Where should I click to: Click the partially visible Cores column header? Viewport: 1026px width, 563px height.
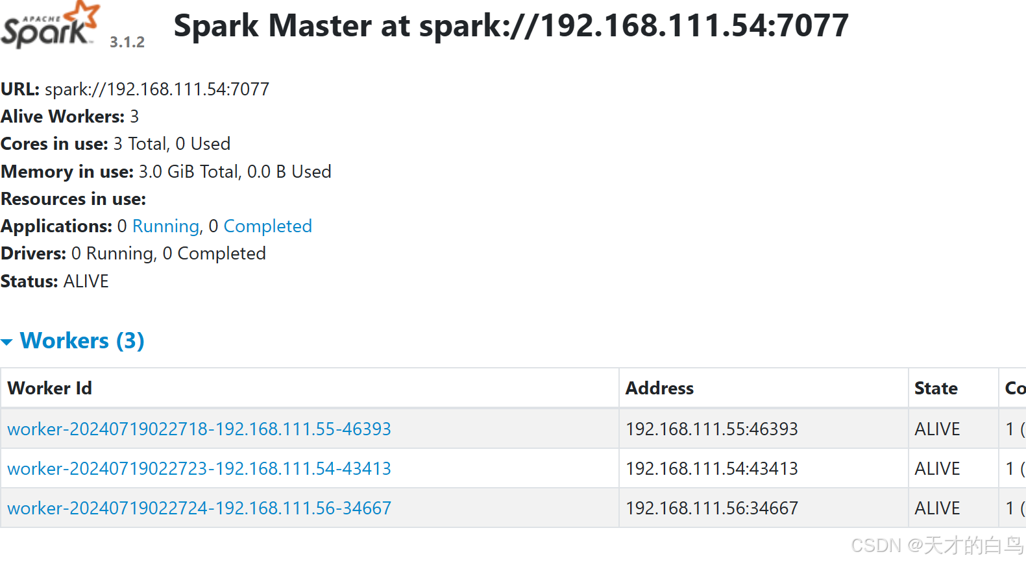pyautogui.click(x=1014, y=388)
